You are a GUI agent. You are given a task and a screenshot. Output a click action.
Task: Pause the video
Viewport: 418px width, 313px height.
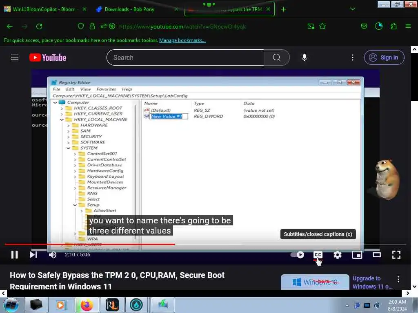tap(15, 255)
